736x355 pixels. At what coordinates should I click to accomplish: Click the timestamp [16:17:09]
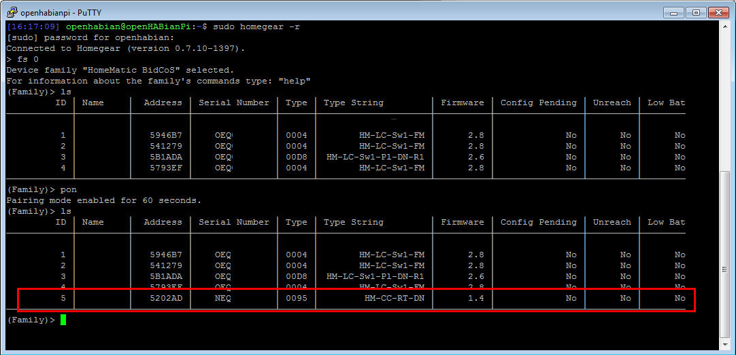pyautogui.click(x=33, y=26)
